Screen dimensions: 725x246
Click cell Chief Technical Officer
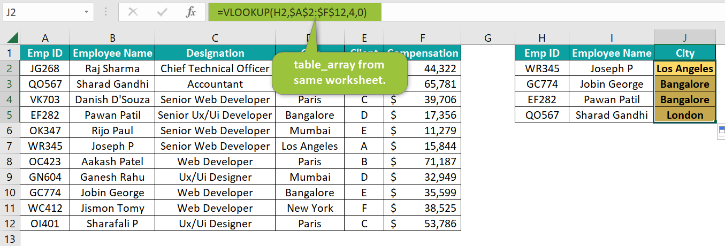(x=215, y=68)
